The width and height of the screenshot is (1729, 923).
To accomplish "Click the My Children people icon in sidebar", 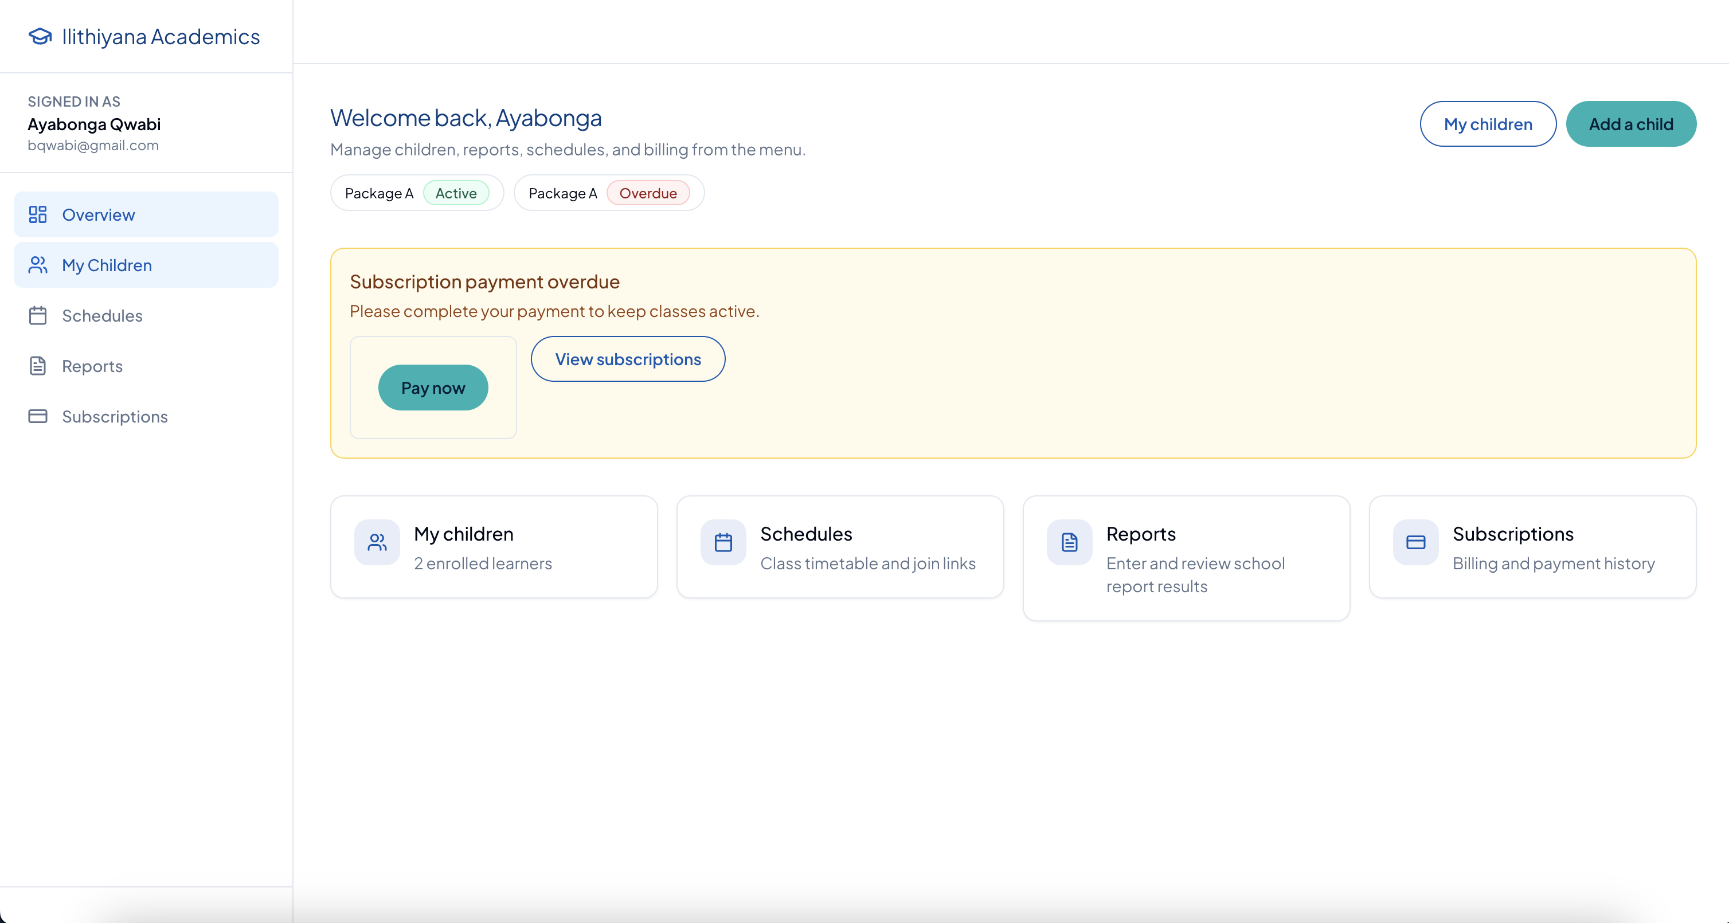I will click(38, 265).
